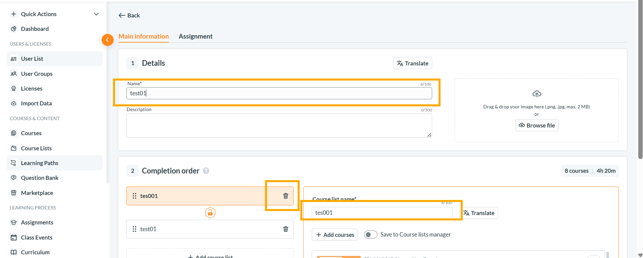Click the Browse file button
643x258 pixels.
pos(537,125)
